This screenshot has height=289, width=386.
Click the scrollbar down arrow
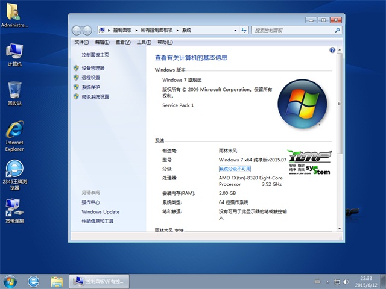coord(340,229)
